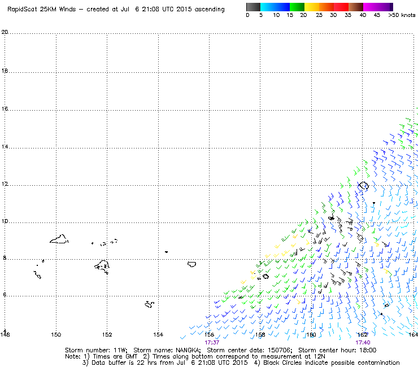
Task: Click the latitude label '16'
Action: click(x=5, y=109)
